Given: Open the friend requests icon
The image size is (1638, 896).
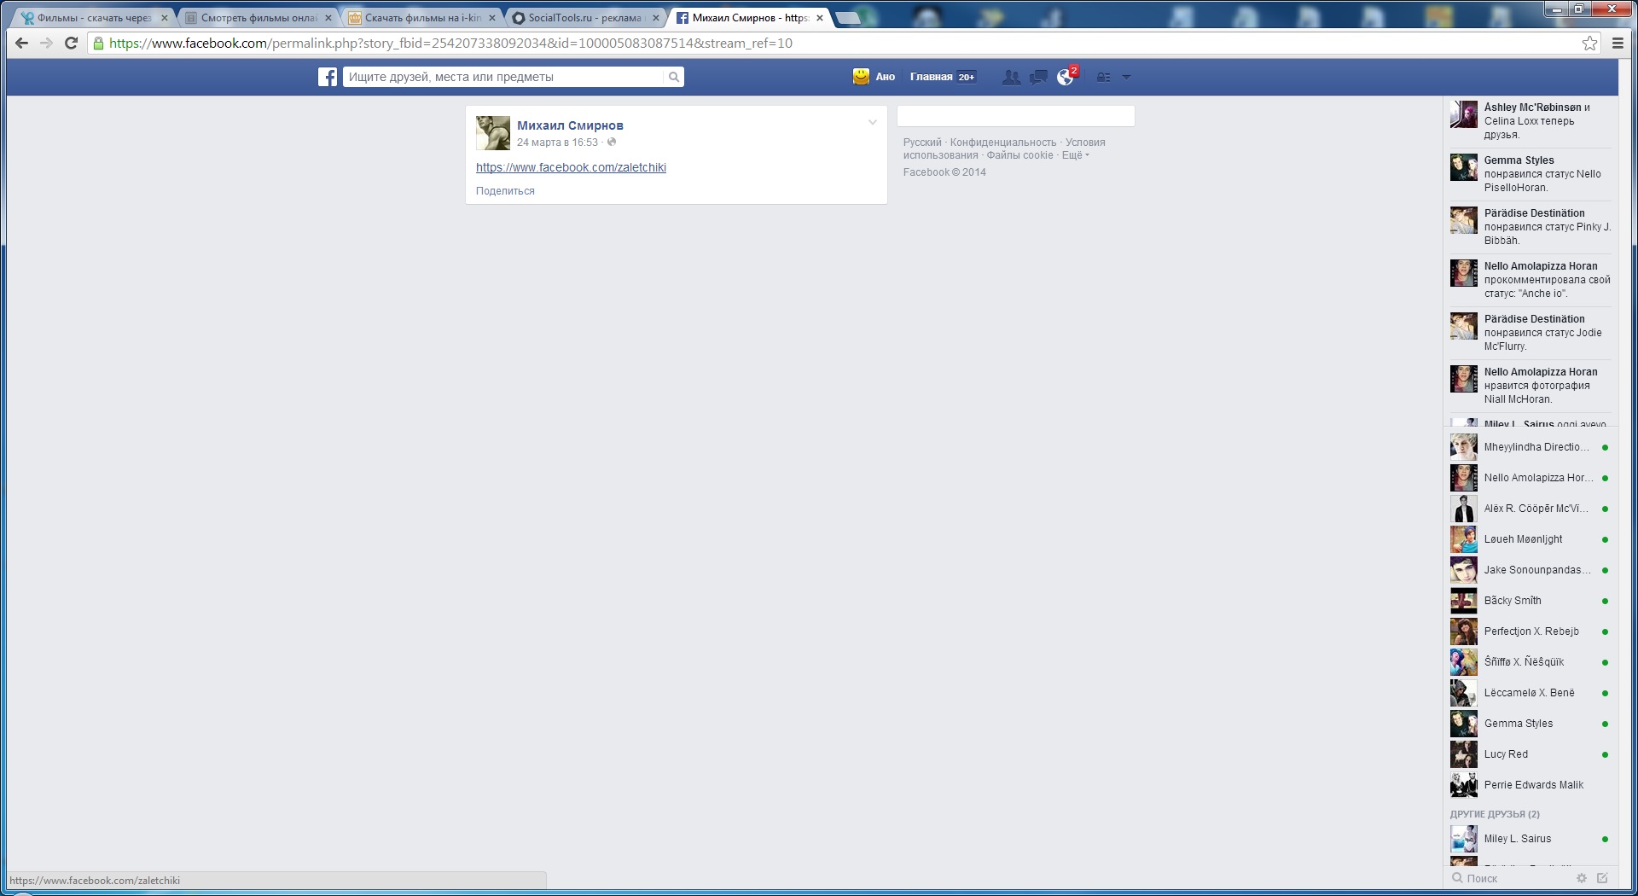Looking at the screenshot, I should [1011, 77].
